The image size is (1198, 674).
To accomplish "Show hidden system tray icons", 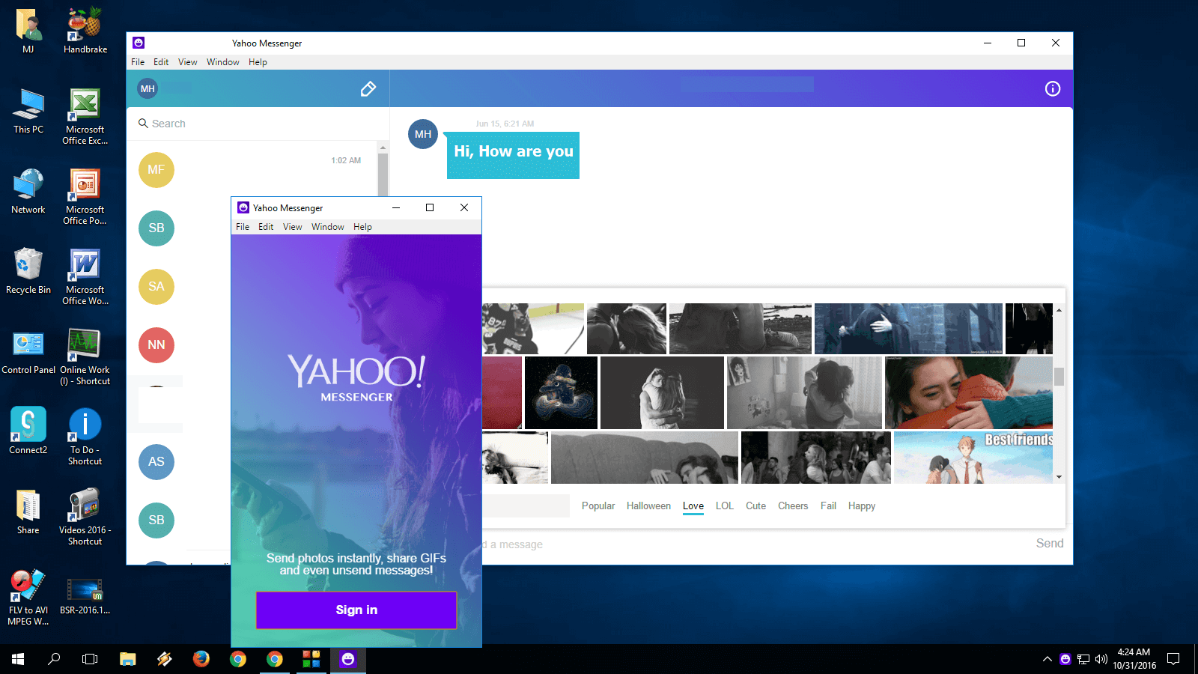I will 1047,659.
